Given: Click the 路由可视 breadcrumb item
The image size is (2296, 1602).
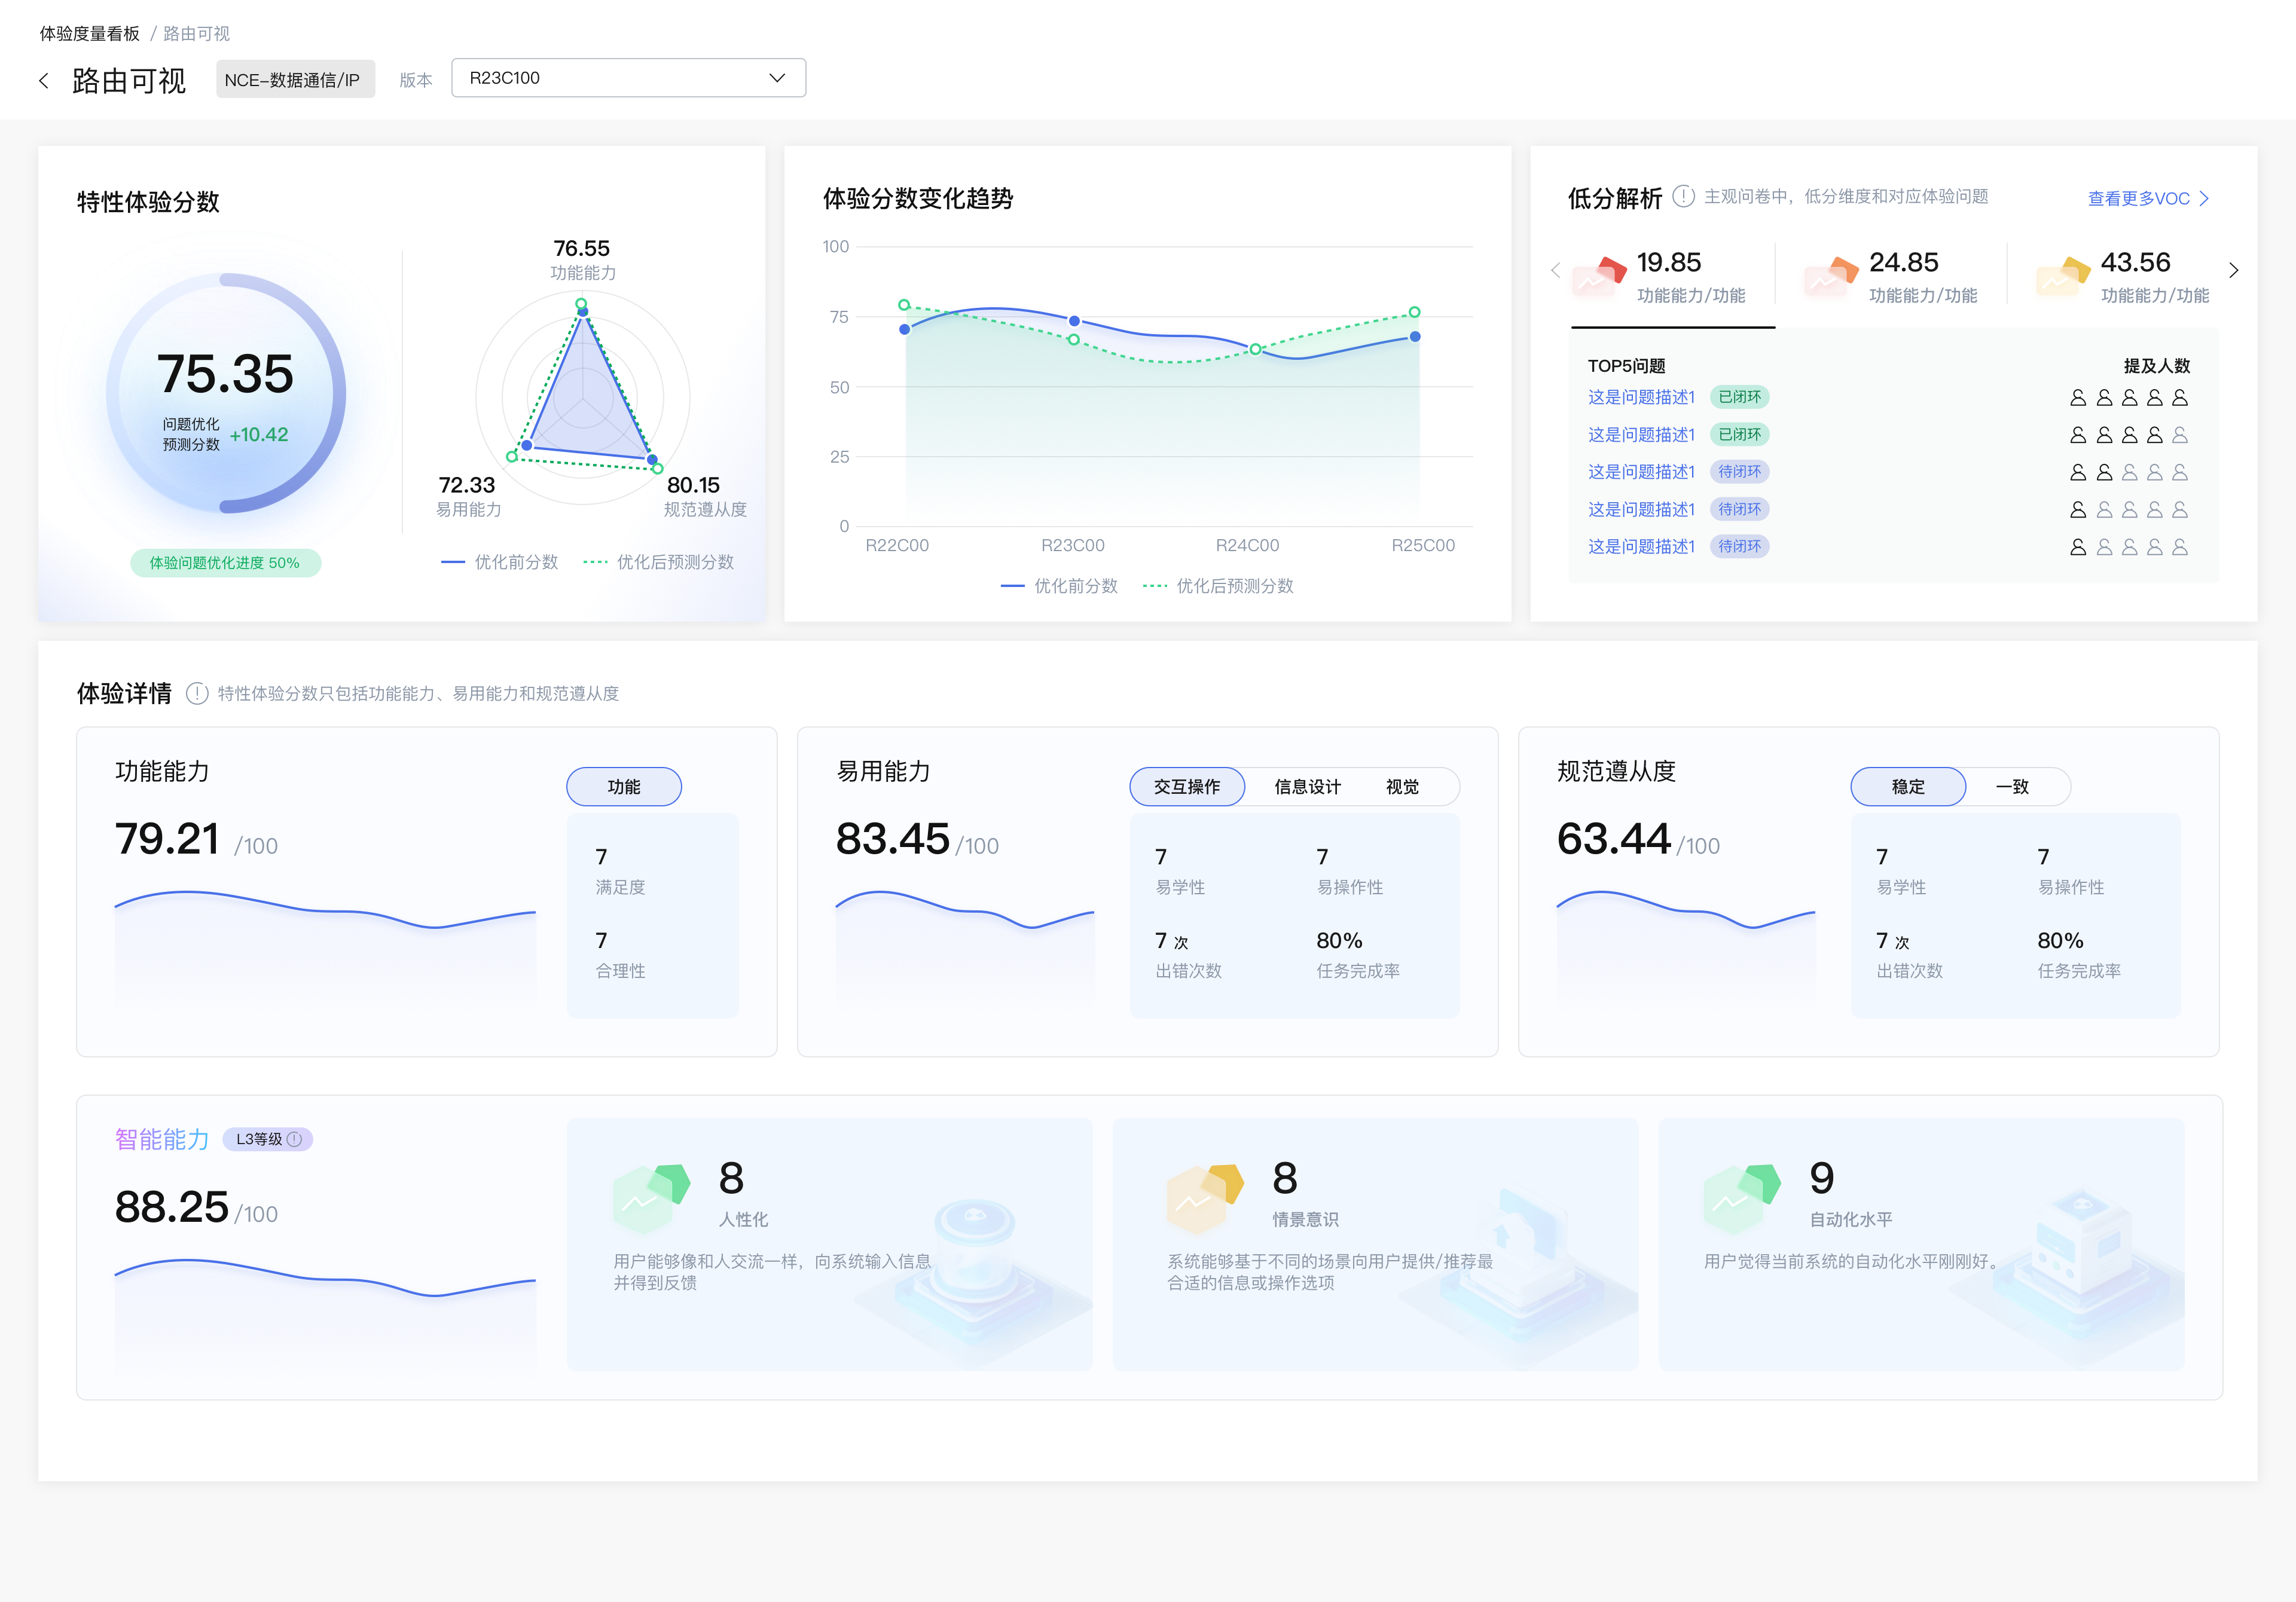Looking at the screenshot, I should (x=197, y=33).
